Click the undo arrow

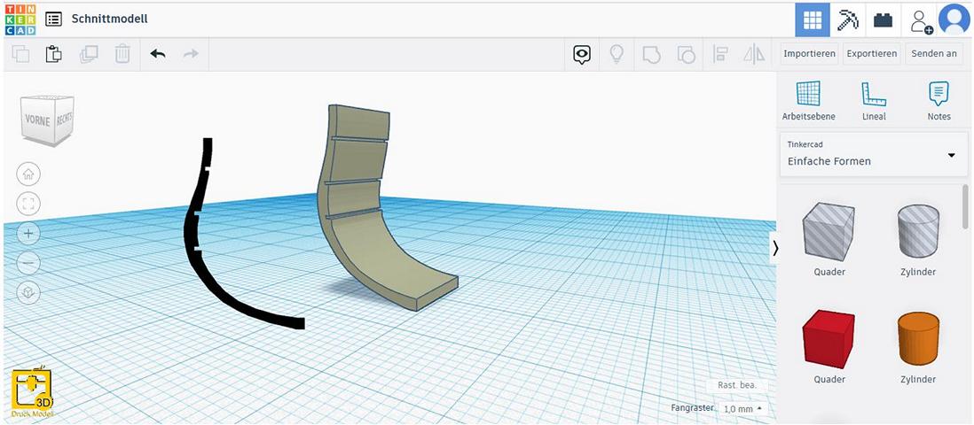pyautogui.click(x=158, y=54)
